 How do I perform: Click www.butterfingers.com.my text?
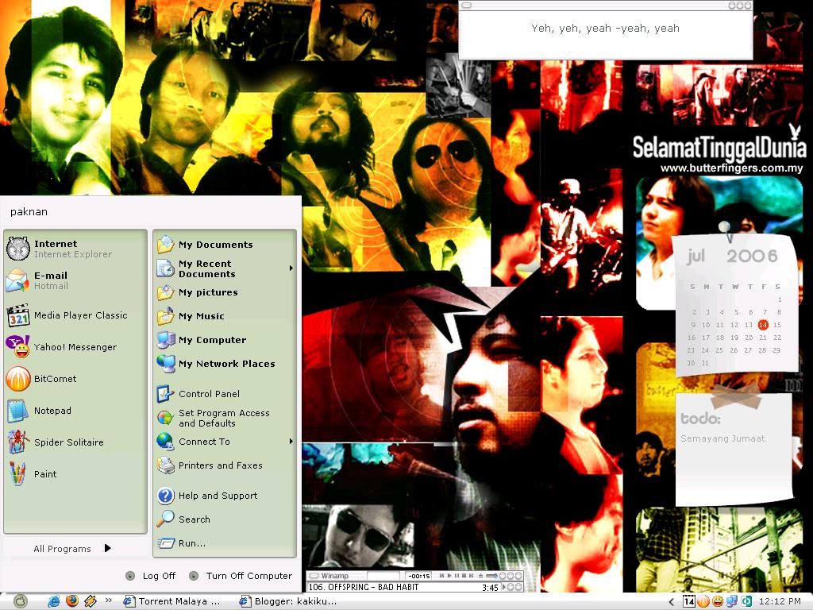pos(731,168)
